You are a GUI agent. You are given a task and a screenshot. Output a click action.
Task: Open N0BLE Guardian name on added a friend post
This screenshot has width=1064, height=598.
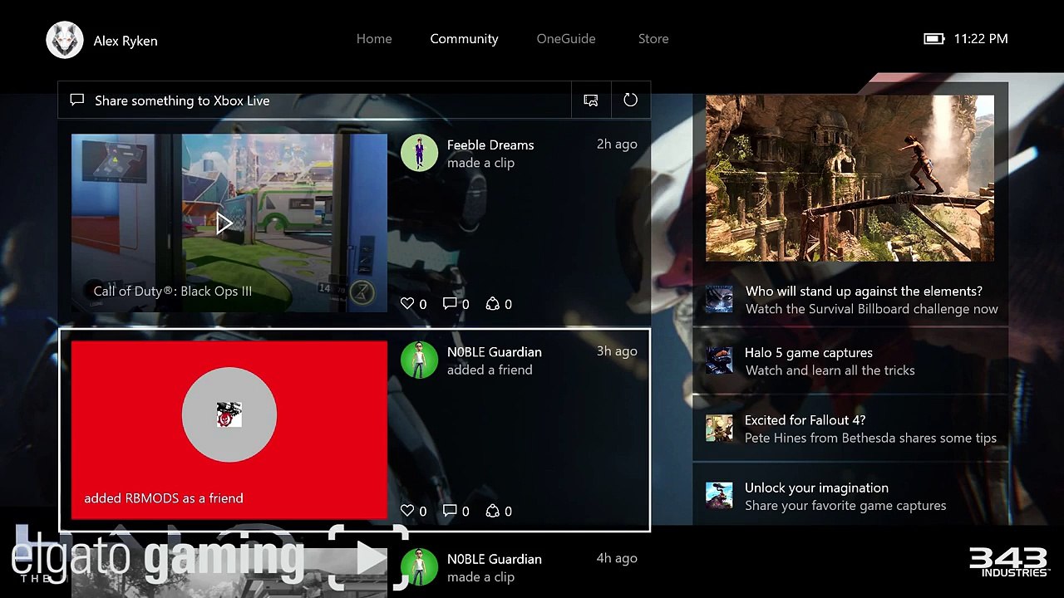[494, 352]
